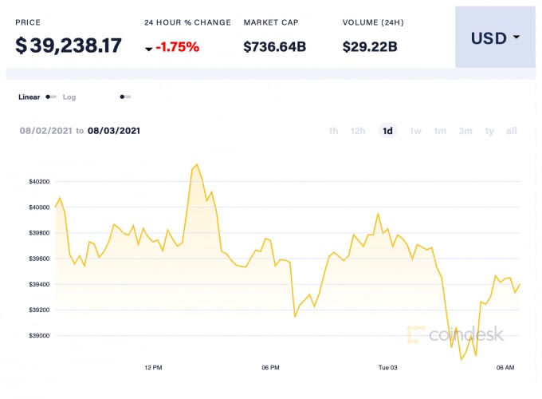Click the MARKET CAP heading label
The image size is (542, 399).
pos(271,22)
